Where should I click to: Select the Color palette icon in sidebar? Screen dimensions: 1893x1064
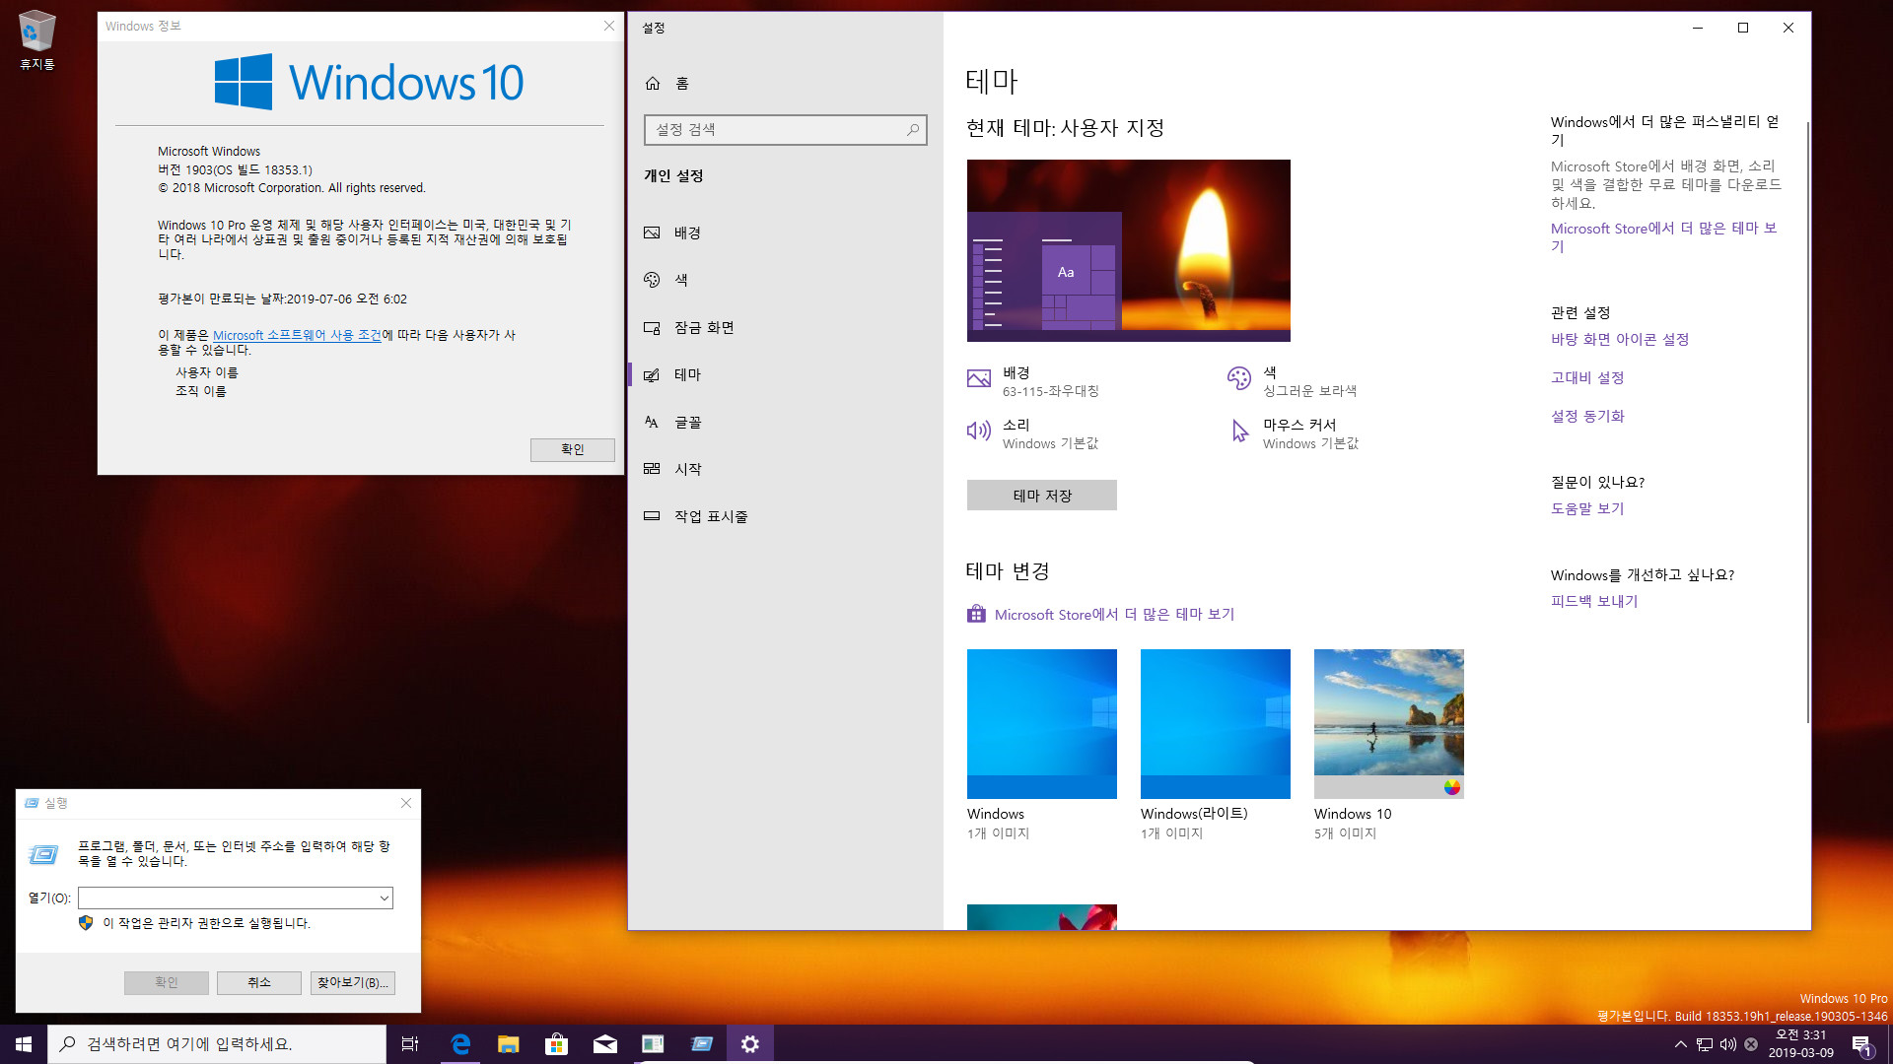tap(652, 281)
